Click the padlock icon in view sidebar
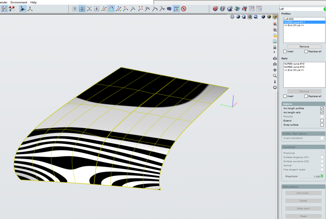This screenshot has height=219, width=326. [274, 47]
